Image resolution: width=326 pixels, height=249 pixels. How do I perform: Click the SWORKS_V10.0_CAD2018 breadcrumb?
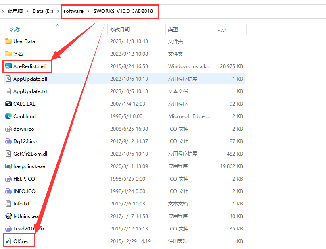(x=123, y=11)
